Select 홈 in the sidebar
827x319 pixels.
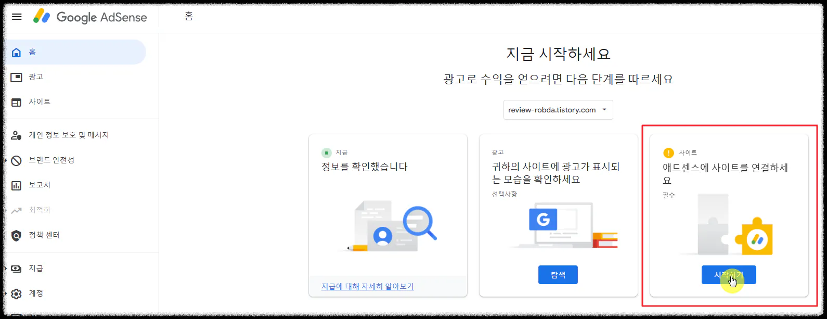coord(74,52)
